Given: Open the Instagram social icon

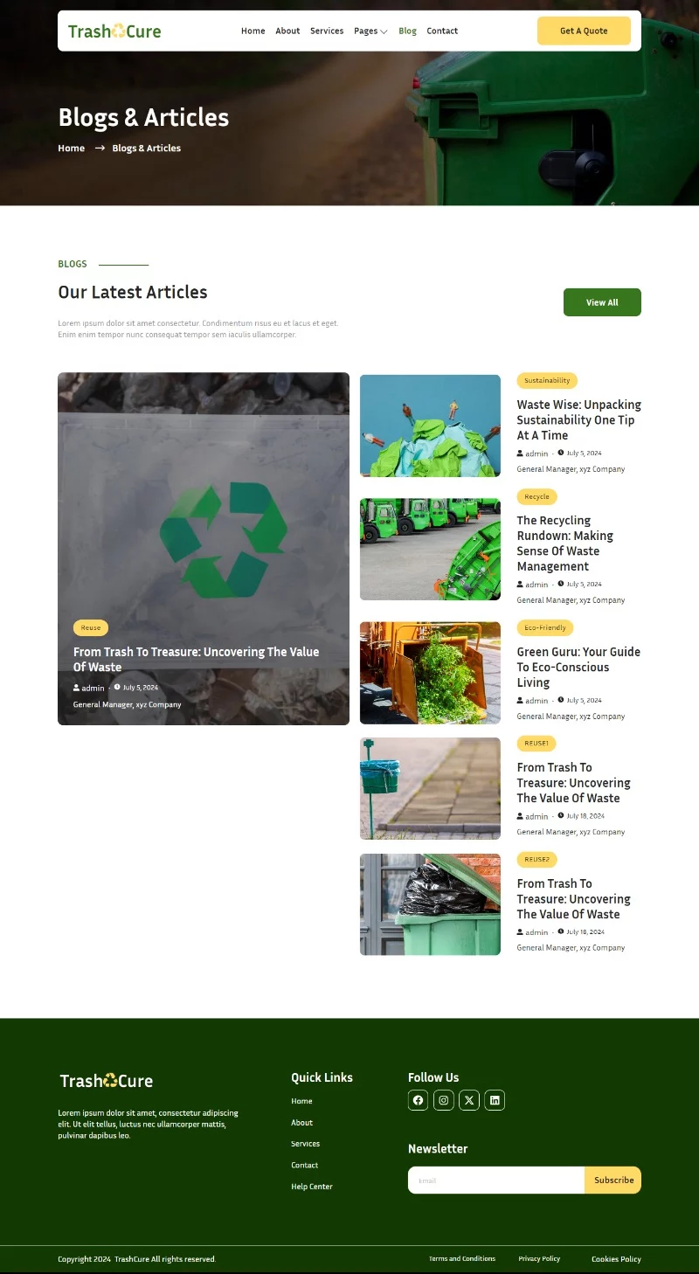Looking at the screenshot, I should click(444, 1100).
